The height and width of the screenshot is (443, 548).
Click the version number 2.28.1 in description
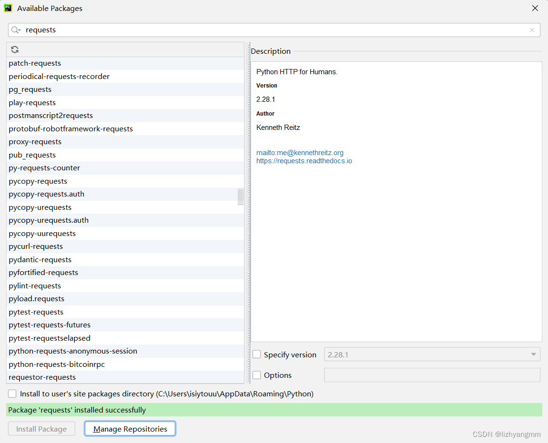coord(265,99)
